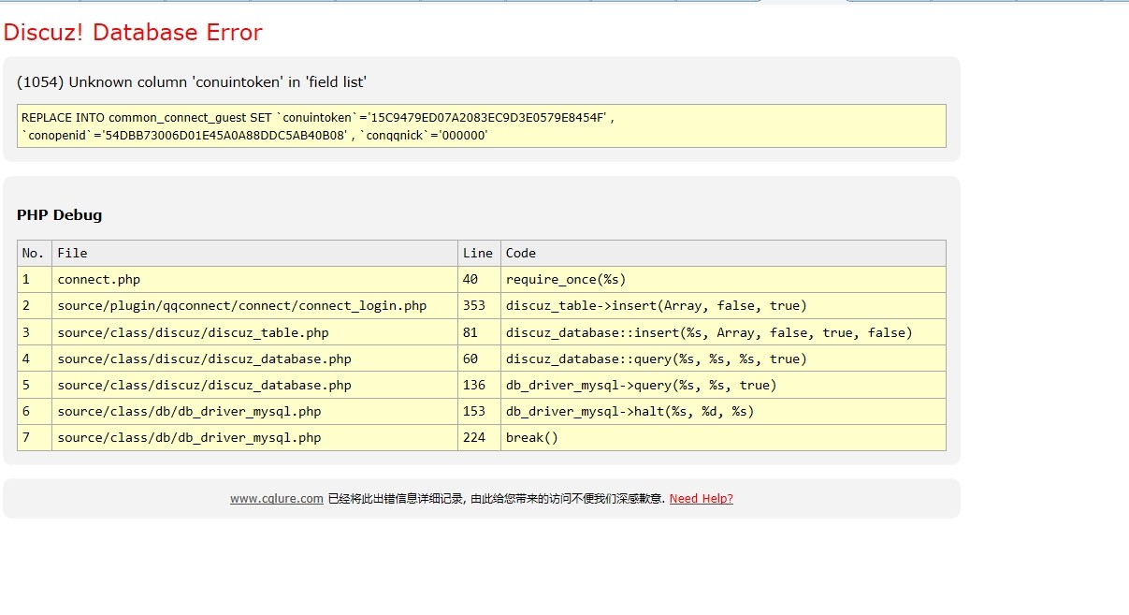Click the Line column header

pos(477,253)
